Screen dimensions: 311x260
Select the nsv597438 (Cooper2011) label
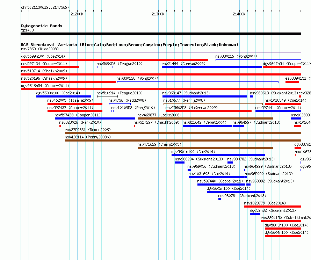click(78, 115)
